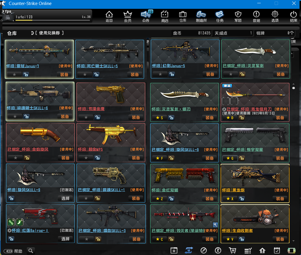Toggle favorite star on 怀旧|荒漠金鹰

coord(86,117)
